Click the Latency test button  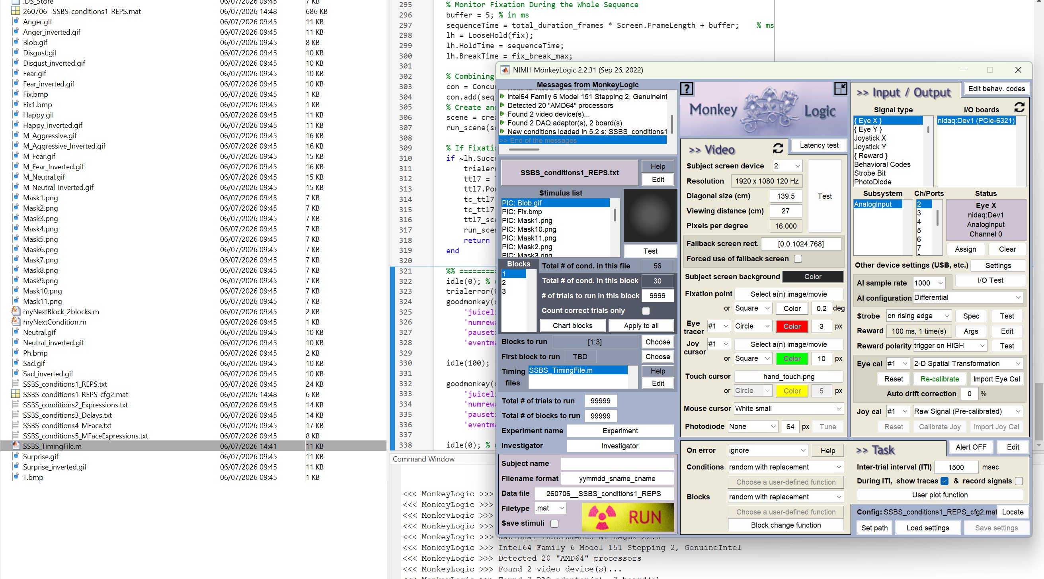click(819, 145)
